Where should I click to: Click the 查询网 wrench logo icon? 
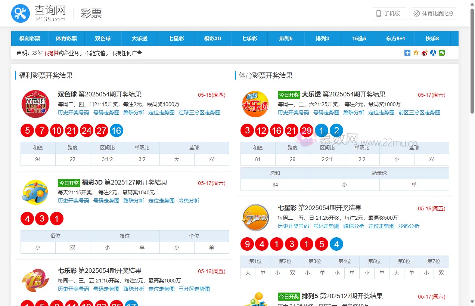click(20, 13)
